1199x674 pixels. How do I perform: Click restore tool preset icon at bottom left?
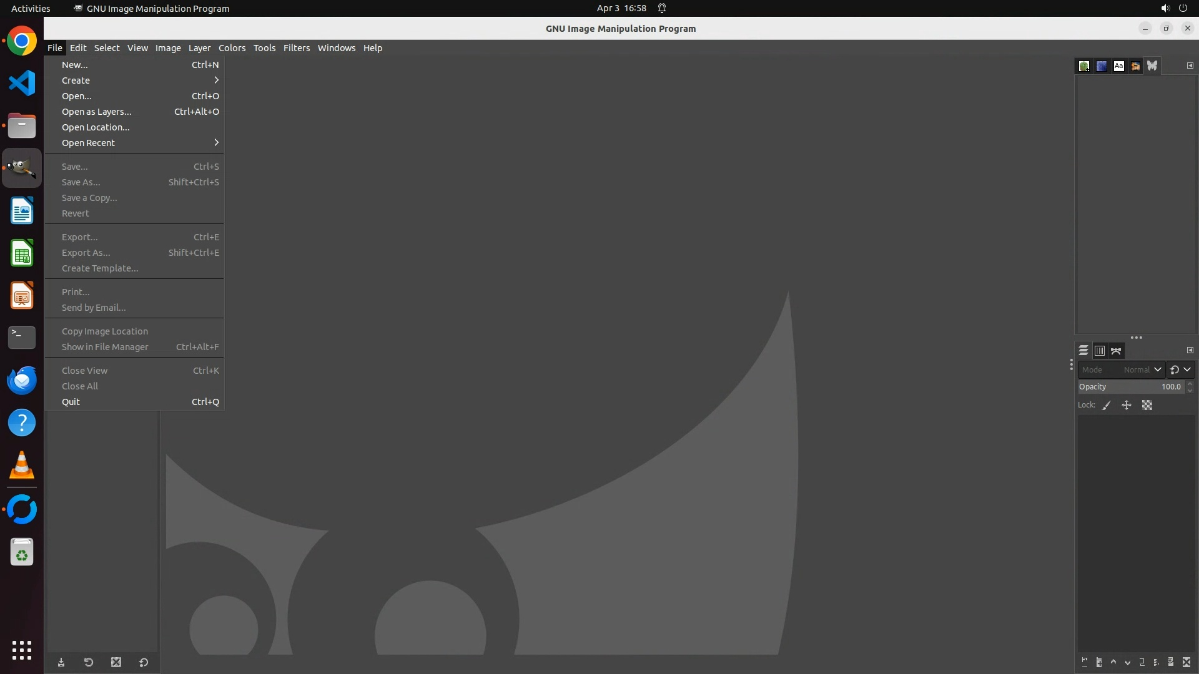coord(89,662)
